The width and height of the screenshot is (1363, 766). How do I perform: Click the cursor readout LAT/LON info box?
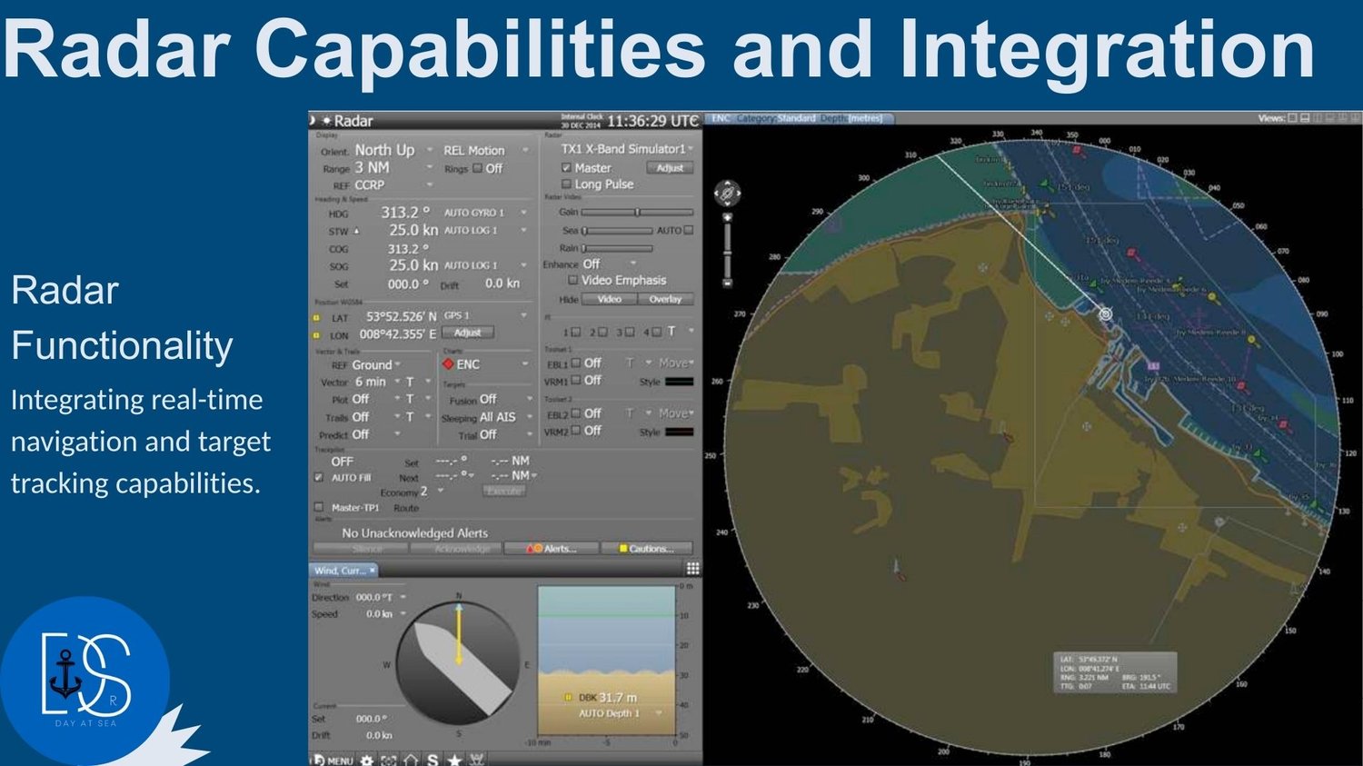click(x=1115, y=672)
